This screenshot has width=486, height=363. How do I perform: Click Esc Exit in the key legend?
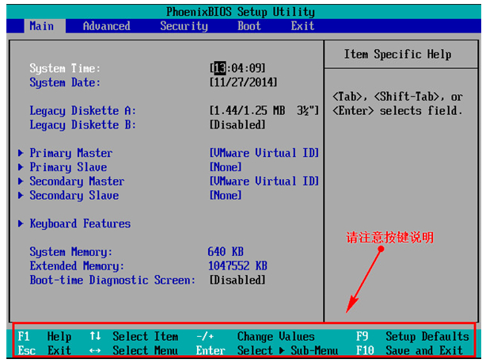pos(44,350)
